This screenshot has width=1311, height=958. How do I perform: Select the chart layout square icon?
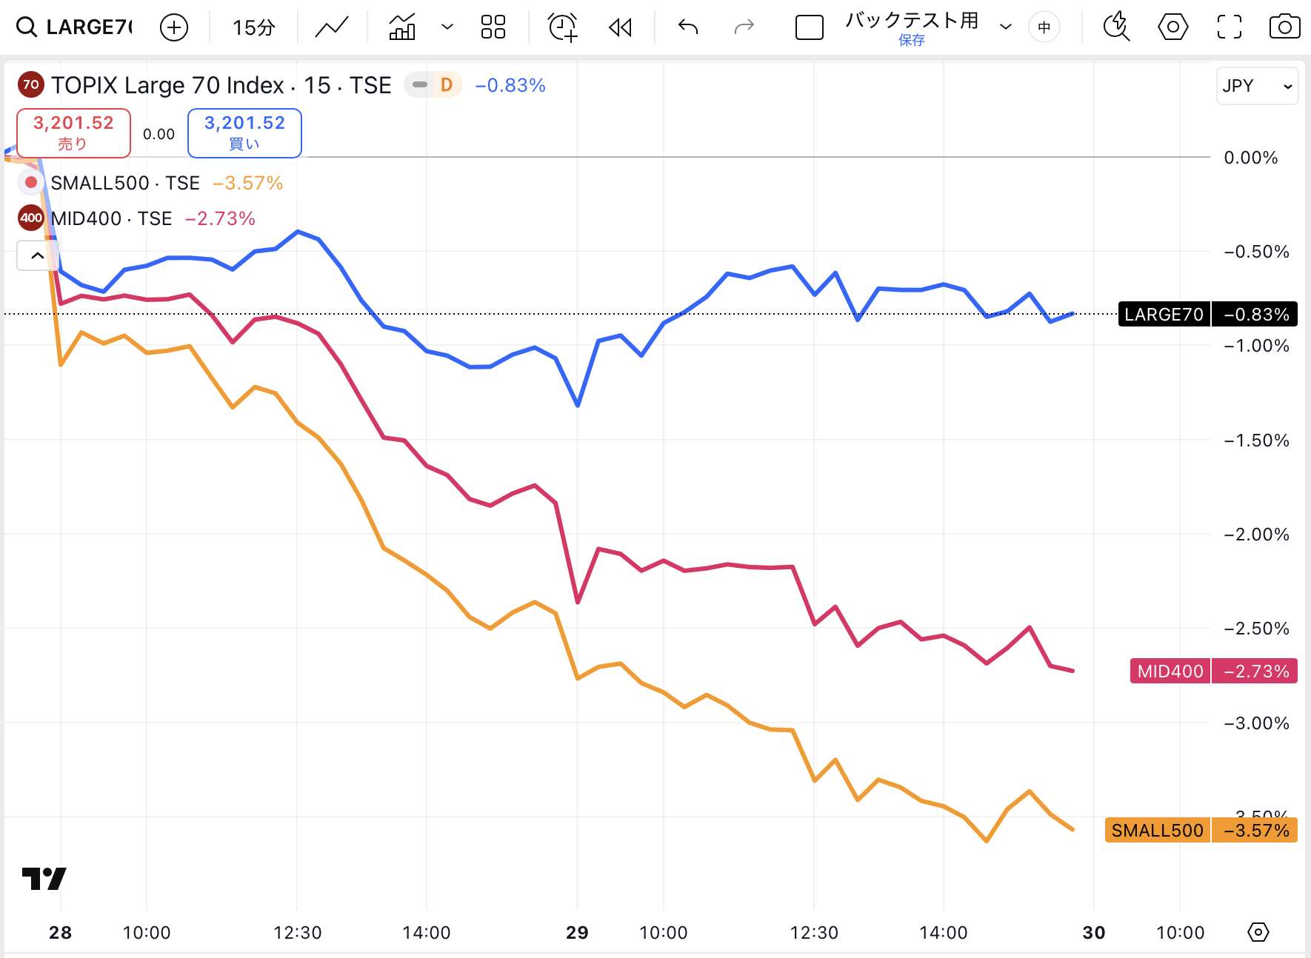[x=809, y=27]
